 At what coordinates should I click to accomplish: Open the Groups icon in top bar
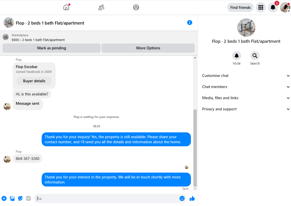pyautogui.click(x=136, y=7)
